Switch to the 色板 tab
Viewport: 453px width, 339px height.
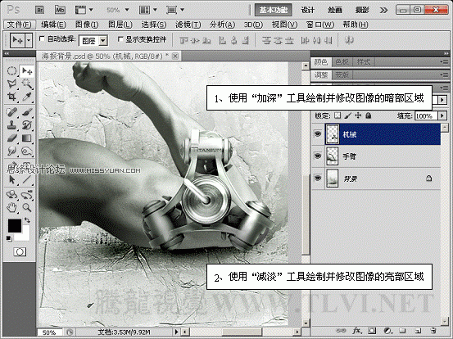click(x=342, y=61)
